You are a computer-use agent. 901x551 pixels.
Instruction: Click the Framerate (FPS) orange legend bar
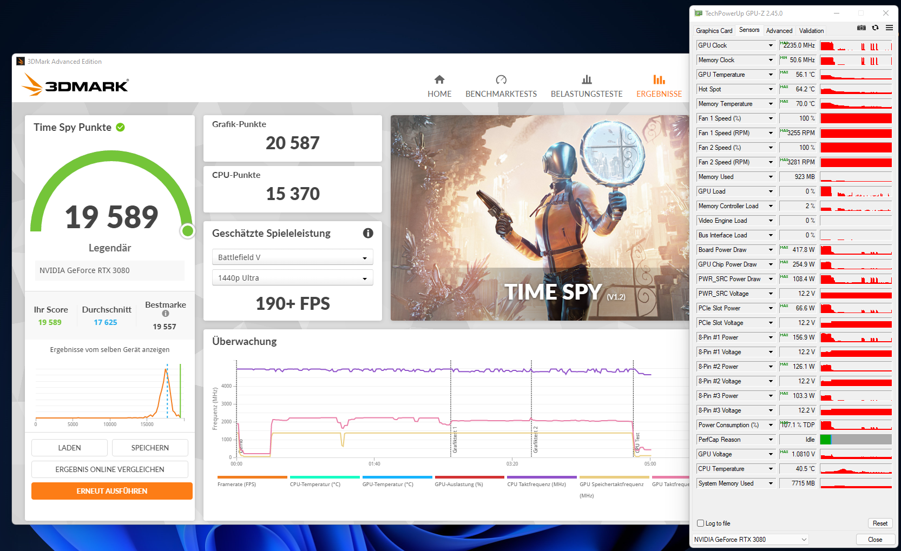click(252, 477)
